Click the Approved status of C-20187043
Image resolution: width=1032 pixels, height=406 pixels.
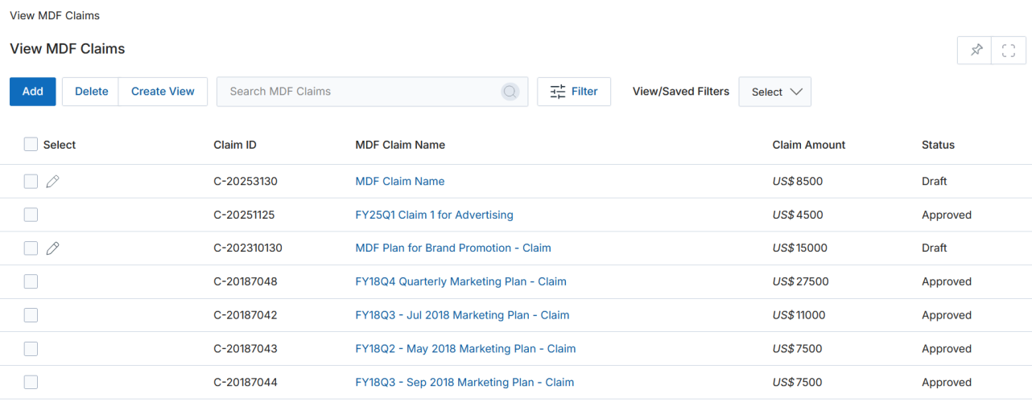(x=947, y=349)
